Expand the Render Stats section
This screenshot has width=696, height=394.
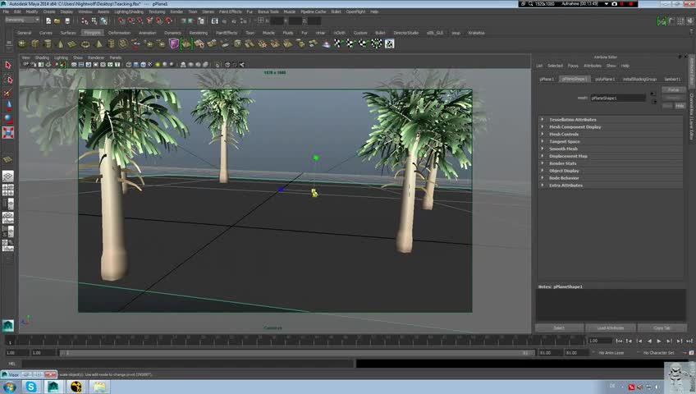coord(563,163)
